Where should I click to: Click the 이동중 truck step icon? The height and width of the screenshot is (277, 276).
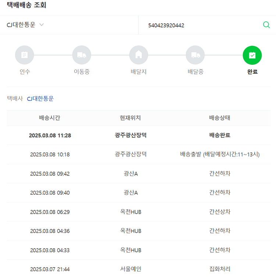click(x=82, y=55)
